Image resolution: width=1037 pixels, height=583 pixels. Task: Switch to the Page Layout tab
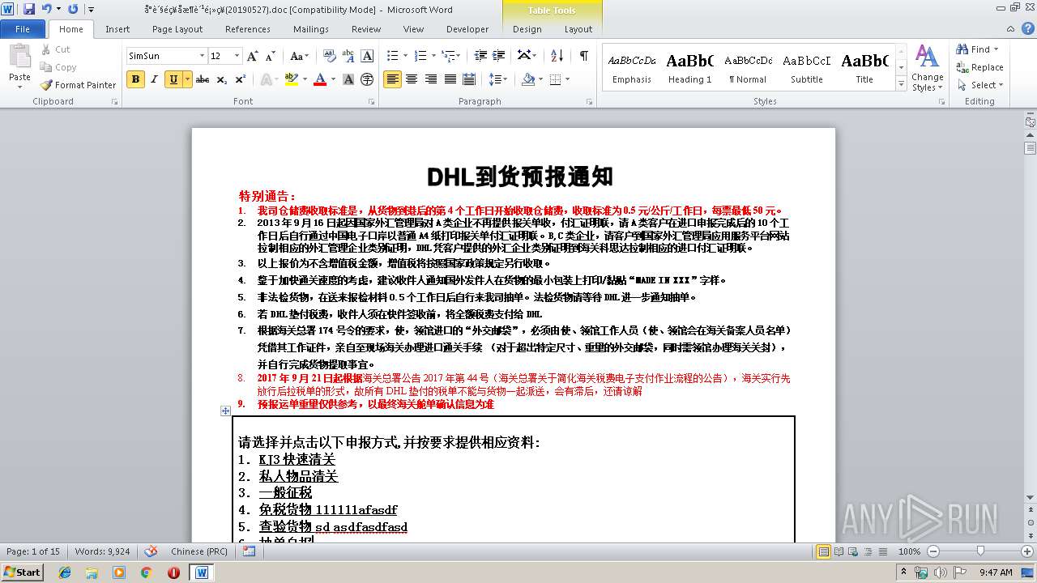click(177, 29)
